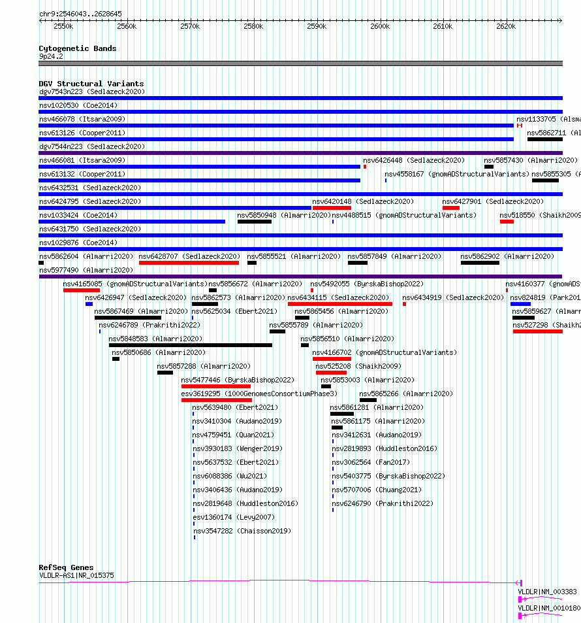Select the RefSeq Genes track title
Image resolution: width=581 pixels, height=623 pixels.
tap(66, 567)
